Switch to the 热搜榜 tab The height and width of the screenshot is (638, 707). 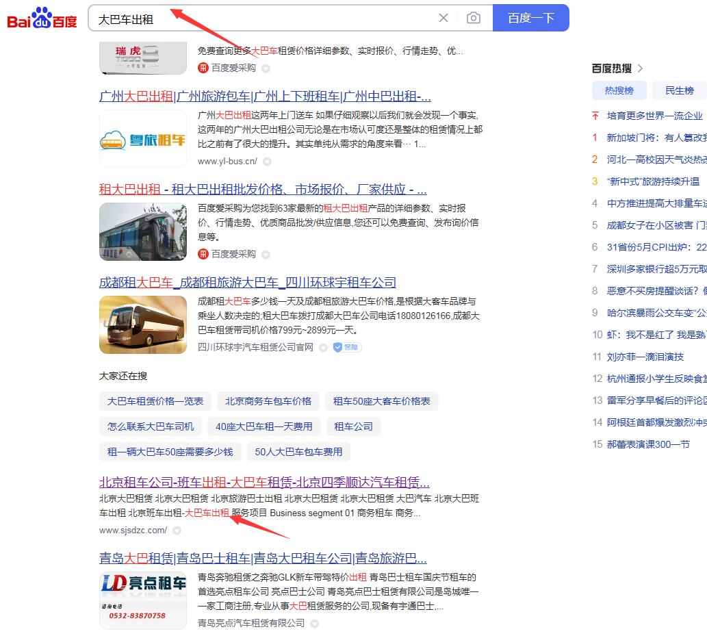pos(619,90)
